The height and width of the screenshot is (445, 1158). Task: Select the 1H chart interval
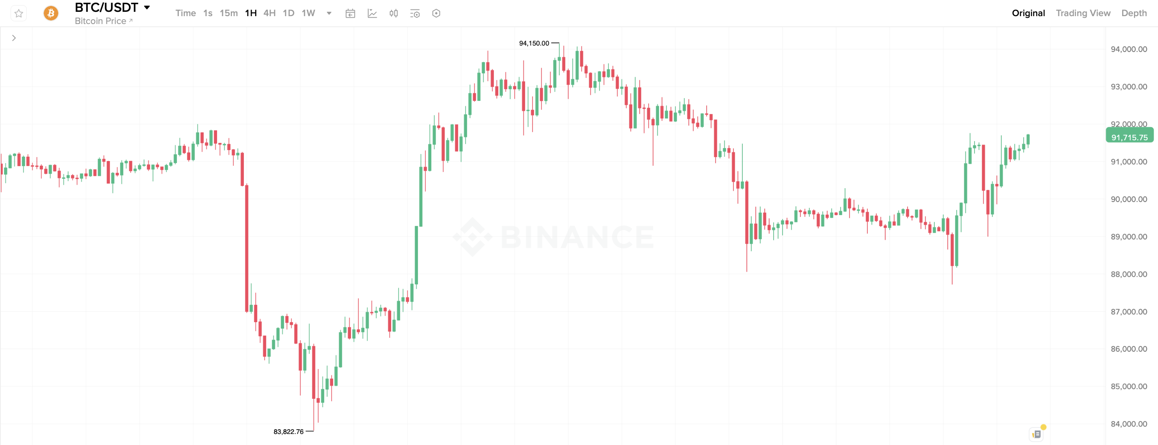pyautogui.click(x=251, y=13)
